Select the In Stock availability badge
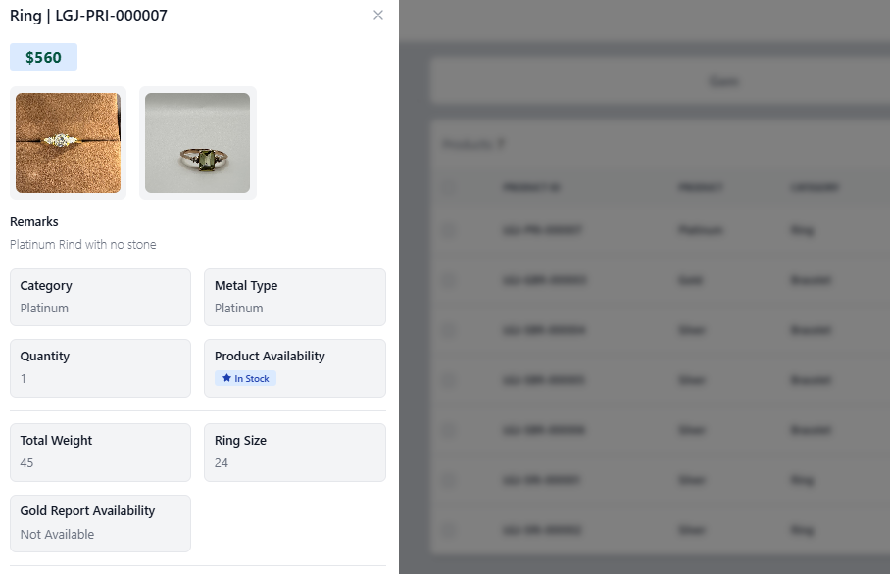Screen dimensions: 890x574 point(245,379)
